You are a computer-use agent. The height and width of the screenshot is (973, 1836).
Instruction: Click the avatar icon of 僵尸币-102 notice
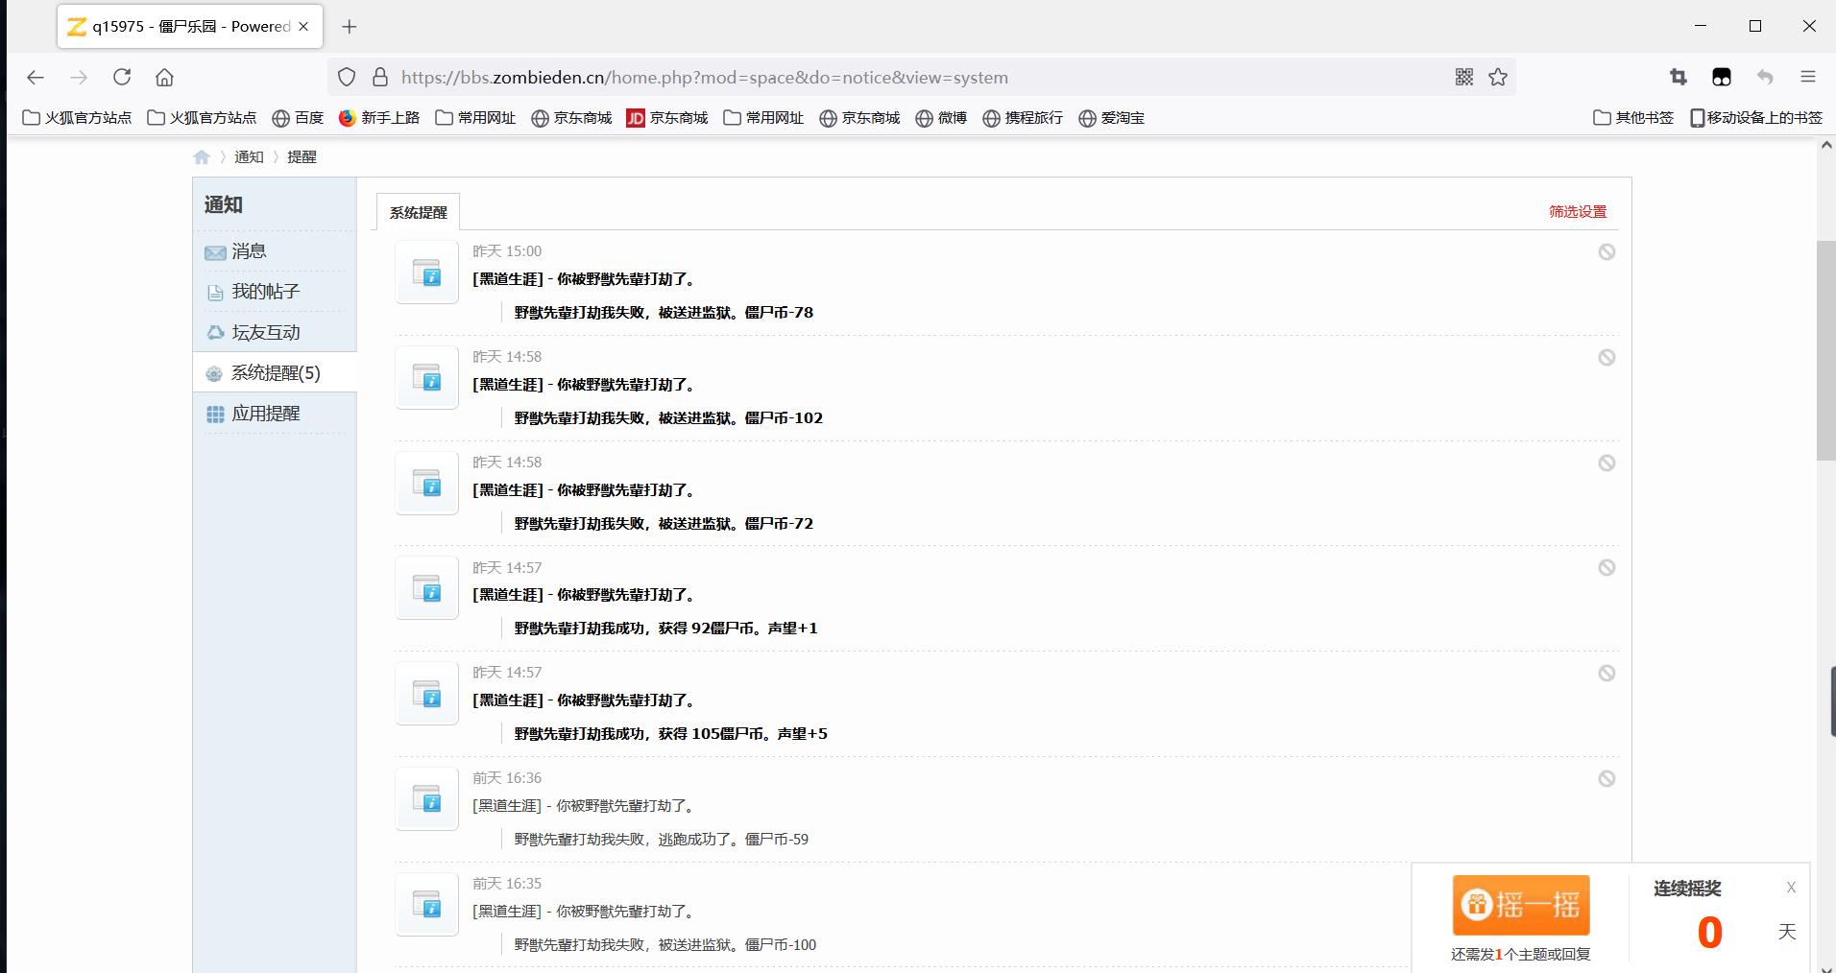427,378
